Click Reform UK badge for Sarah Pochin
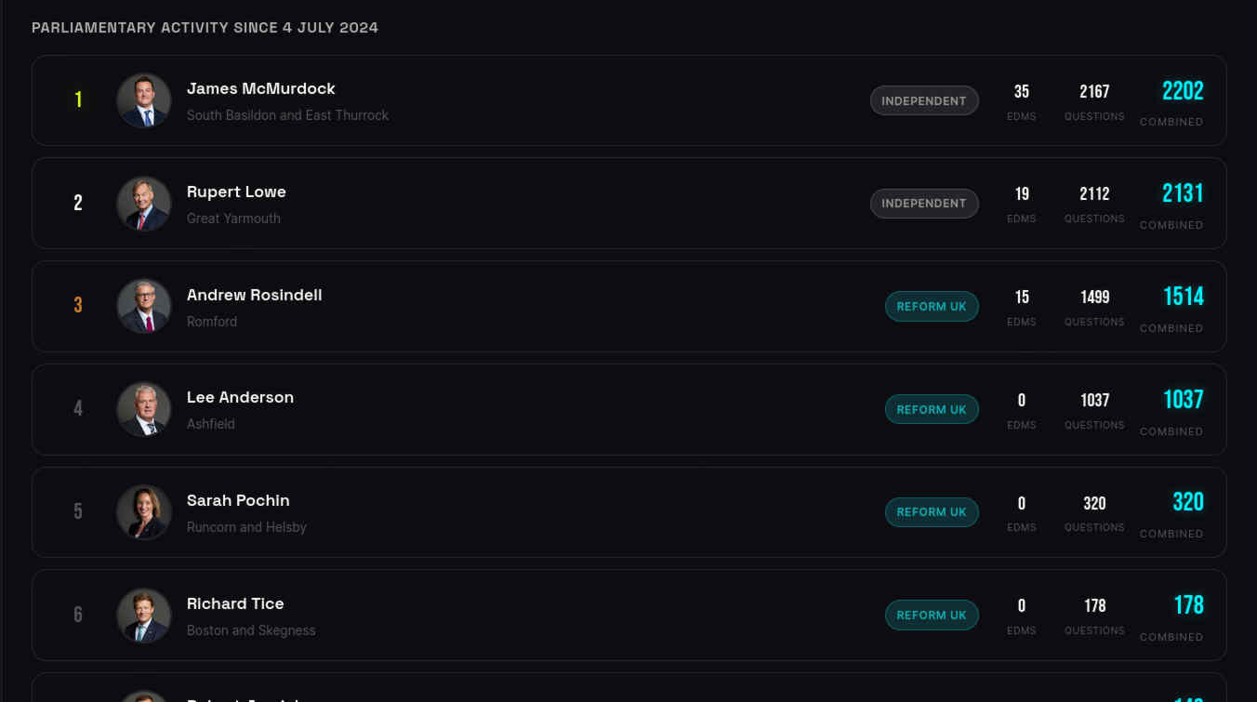1257x702 pixels. pyautogui.click(x=931, y=512)
